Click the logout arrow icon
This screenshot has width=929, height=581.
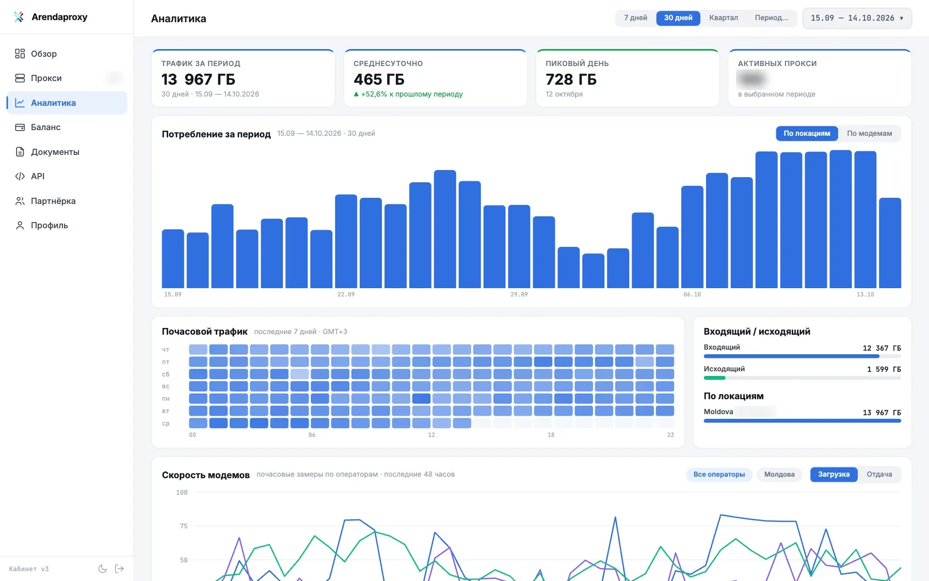click(119, 569)
